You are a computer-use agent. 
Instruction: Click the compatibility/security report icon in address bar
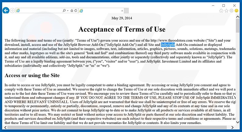click(72, 10)
